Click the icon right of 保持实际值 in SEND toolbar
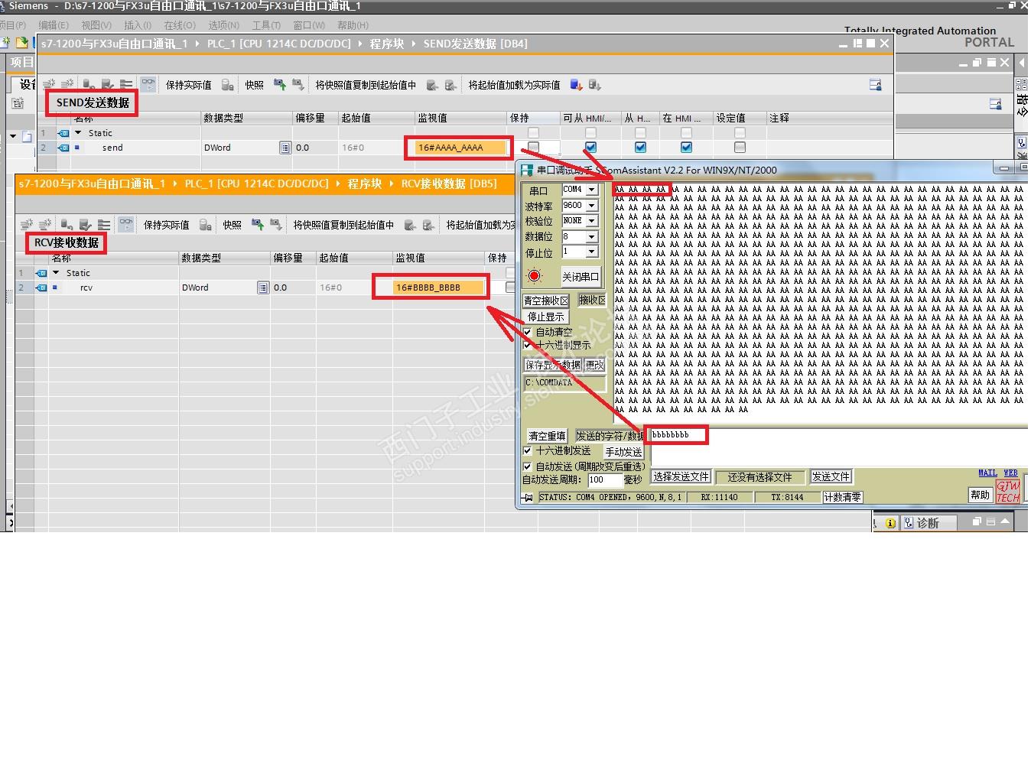The image size is (1031, 783). tap(227, 85)
